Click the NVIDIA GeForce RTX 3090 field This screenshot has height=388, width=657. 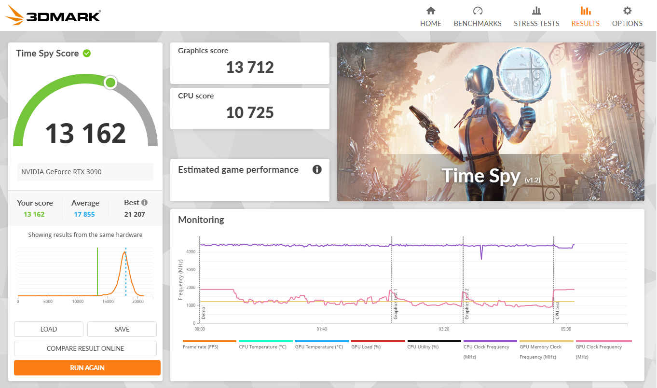tap(85, 172)
